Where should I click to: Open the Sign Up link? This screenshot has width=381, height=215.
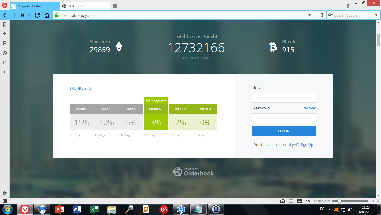tap(306, 145)
